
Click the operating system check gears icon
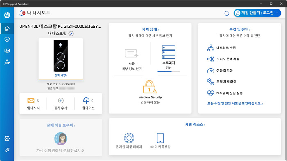click(x=211, y=82)
